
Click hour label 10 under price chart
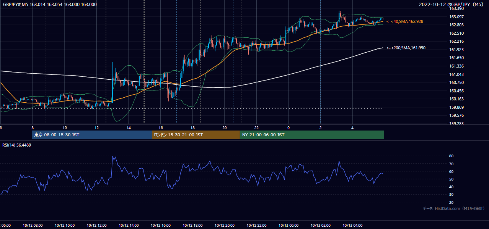(65, 127)
